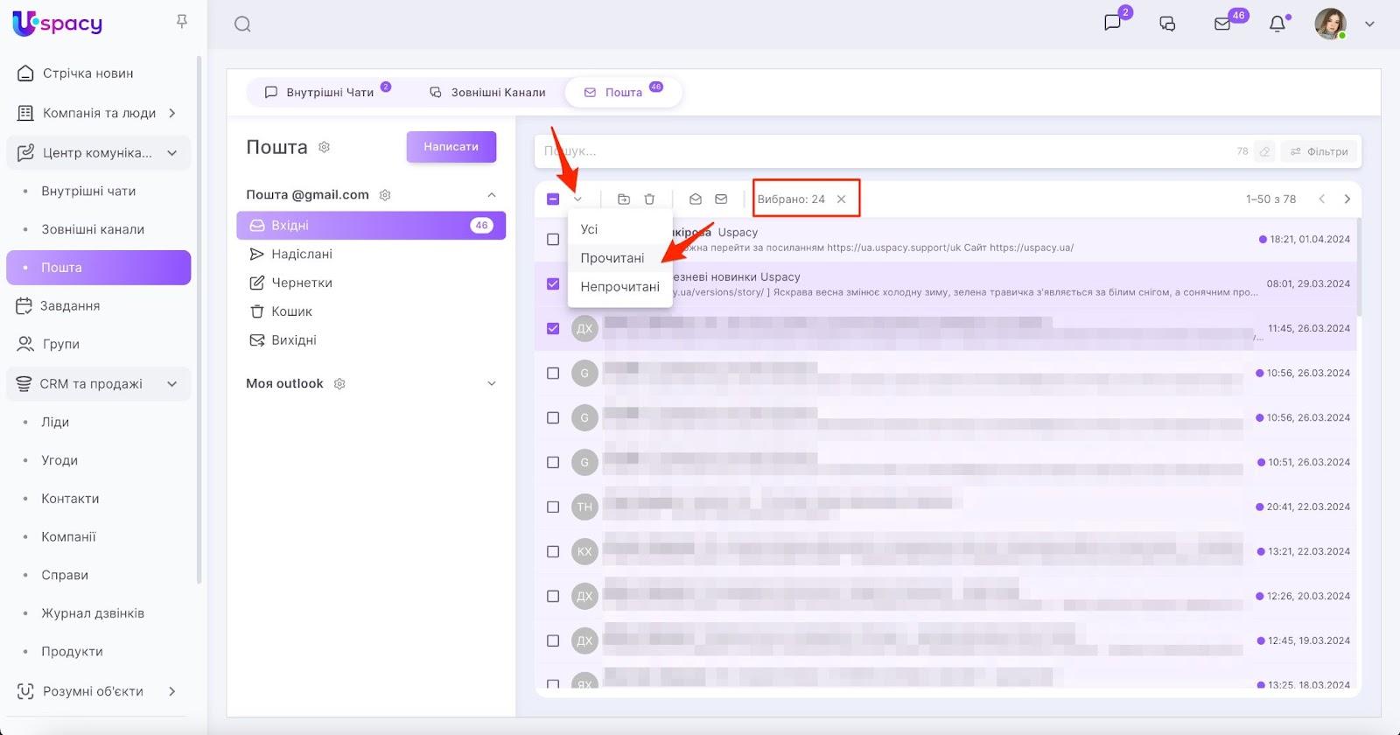Clear the selection with X beside Вибрано: 24
Screen dimensions: 1400x735
[841, 199]
